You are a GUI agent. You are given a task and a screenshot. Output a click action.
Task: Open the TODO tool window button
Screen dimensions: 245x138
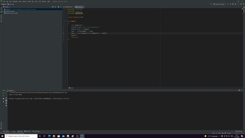tap(7, 131)
